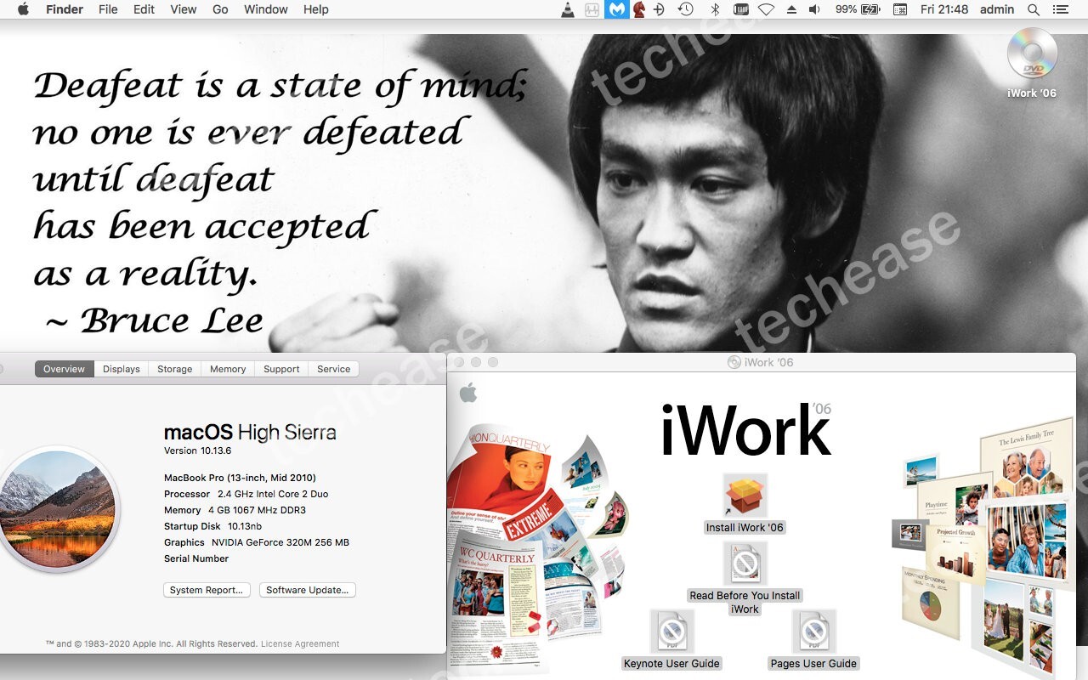Screen dimensions: 1088x680
Task: Open the Help menu
Action: coord(316,9)
